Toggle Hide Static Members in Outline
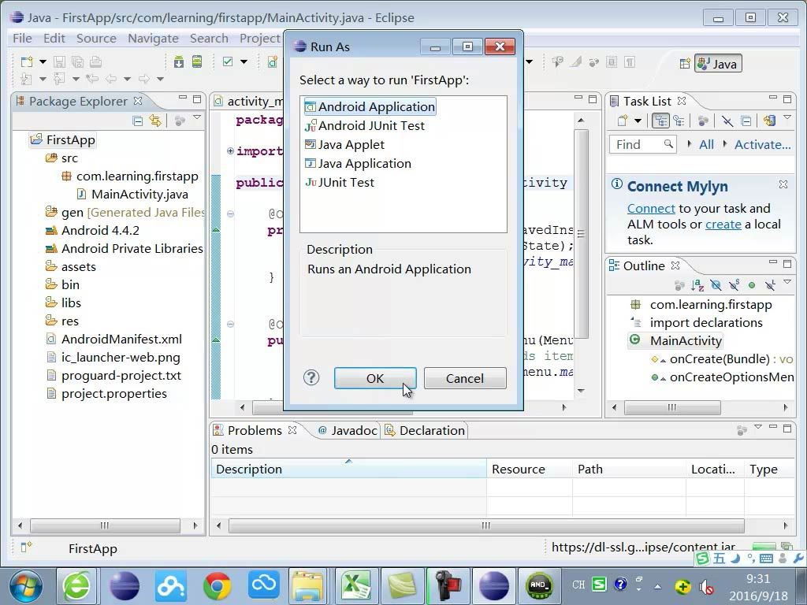807x605 pixels. [734, 285]
